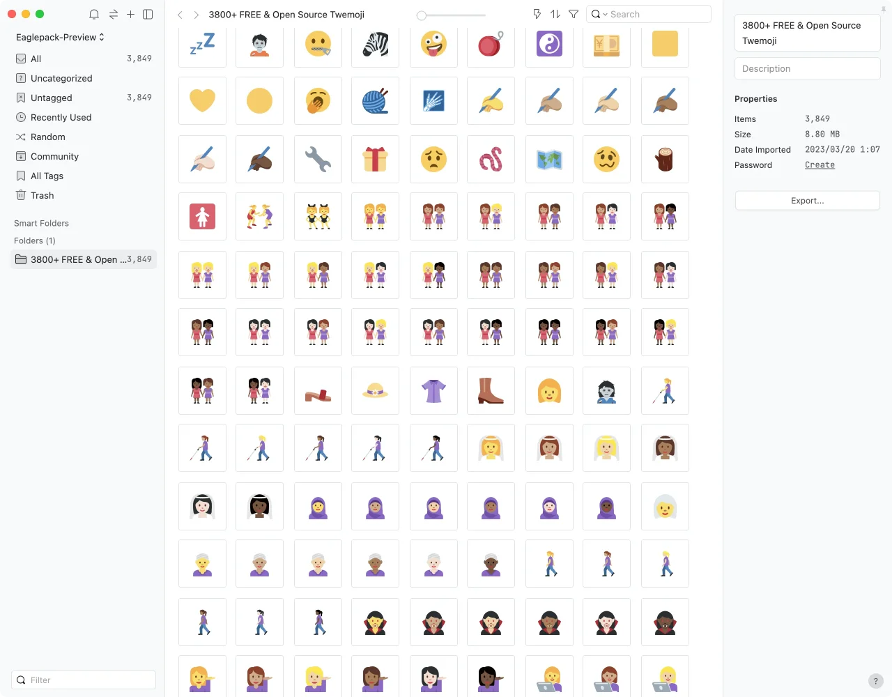Open the search scope magnifier dropdown
Image resolution: width=892 pixels, height=697 pixels.
pos(599,14)
